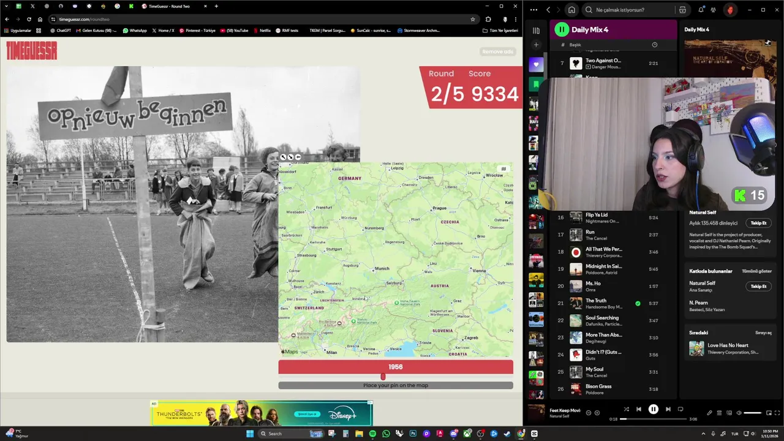Expand Your Library sidebar in Spotify
This screenshot has width=784, height=441.
(x=536, y=30)
